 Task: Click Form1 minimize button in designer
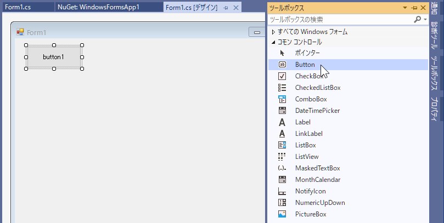(x=257, y=32)
